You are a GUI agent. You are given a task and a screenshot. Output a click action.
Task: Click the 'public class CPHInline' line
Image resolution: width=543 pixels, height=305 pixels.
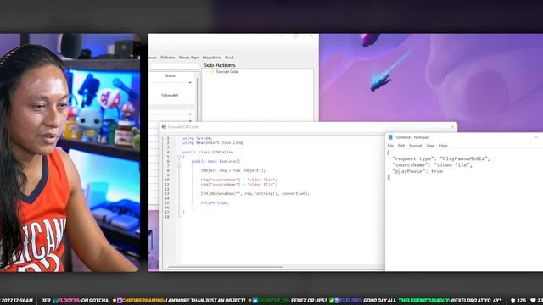click(208, 152)
